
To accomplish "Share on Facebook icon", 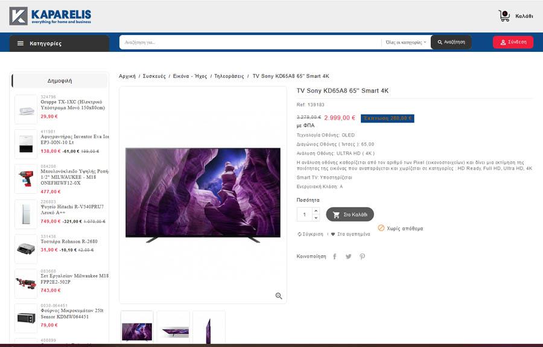I will 334,256.
